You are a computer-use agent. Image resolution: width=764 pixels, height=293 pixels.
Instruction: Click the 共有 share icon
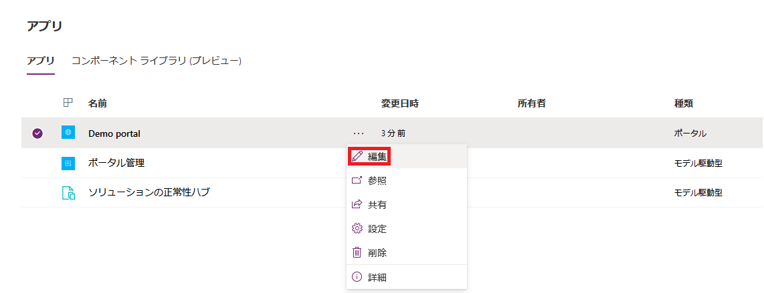click(357, 205)
